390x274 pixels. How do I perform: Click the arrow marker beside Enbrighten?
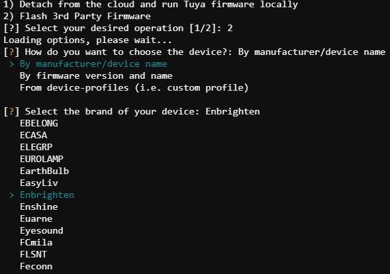[11, 195]
